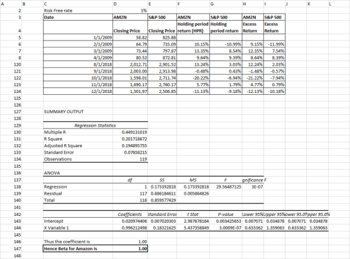Select column header G

[x=226, y=4]
